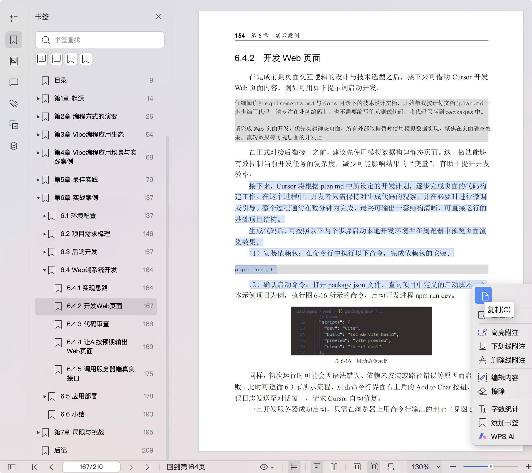
Task: Click the expand all bookmarks icon
Action: (41, 59)
